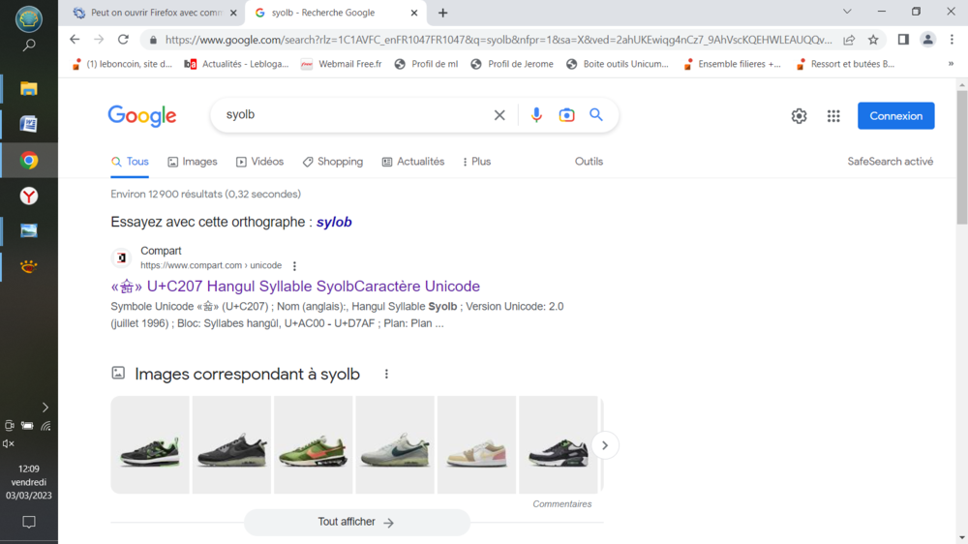The width and height of the screenshot is (968, 544).
Task: Click the voice search microphone icon
Action: (x=536, y=115)
